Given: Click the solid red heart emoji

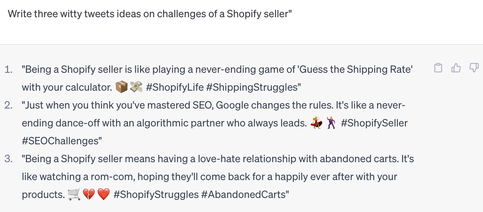Looking at the screenshot, I should 103,194.
